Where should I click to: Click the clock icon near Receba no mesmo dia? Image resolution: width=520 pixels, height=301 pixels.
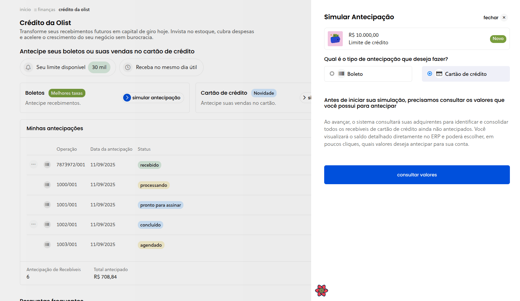pos(128,67)
